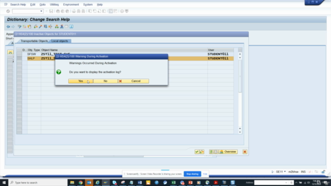Open Adobe Acrobat from the taskbar

(216, 182)
